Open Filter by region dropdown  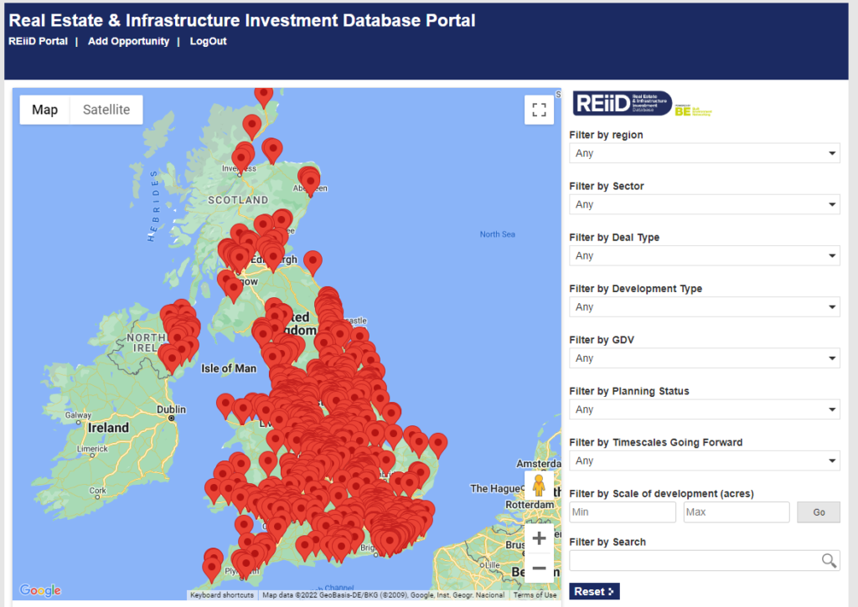(704, 153)
